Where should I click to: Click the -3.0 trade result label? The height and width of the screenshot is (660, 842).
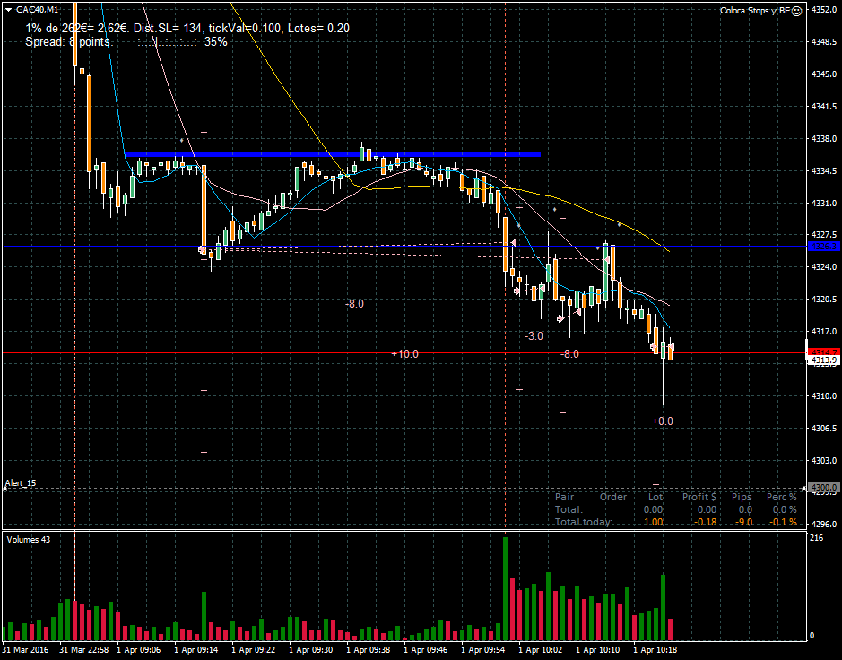click(534, 335)
